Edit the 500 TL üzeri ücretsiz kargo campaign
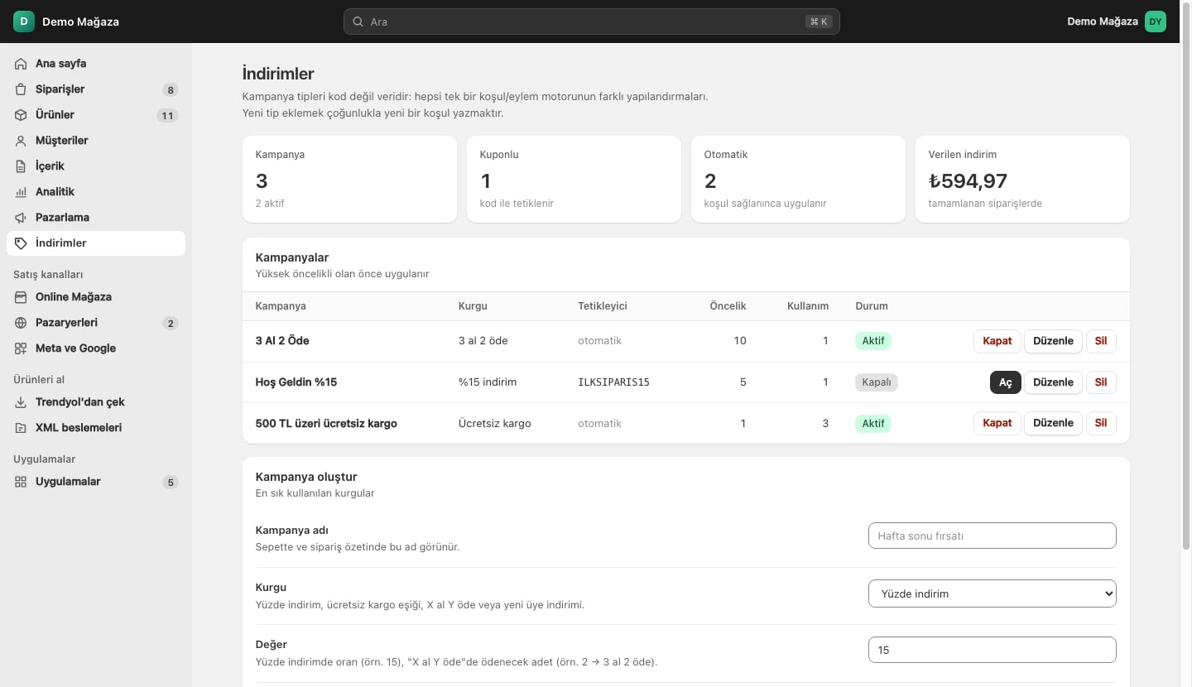This screenshot has width=1192, height=687. [x=1053, y=423]
